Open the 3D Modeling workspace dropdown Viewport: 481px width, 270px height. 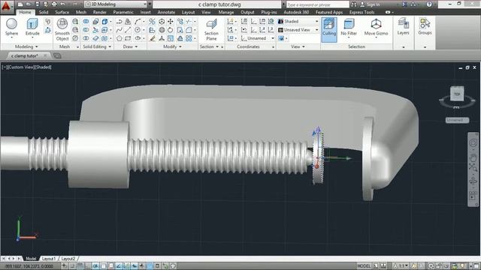coord(116,4)
